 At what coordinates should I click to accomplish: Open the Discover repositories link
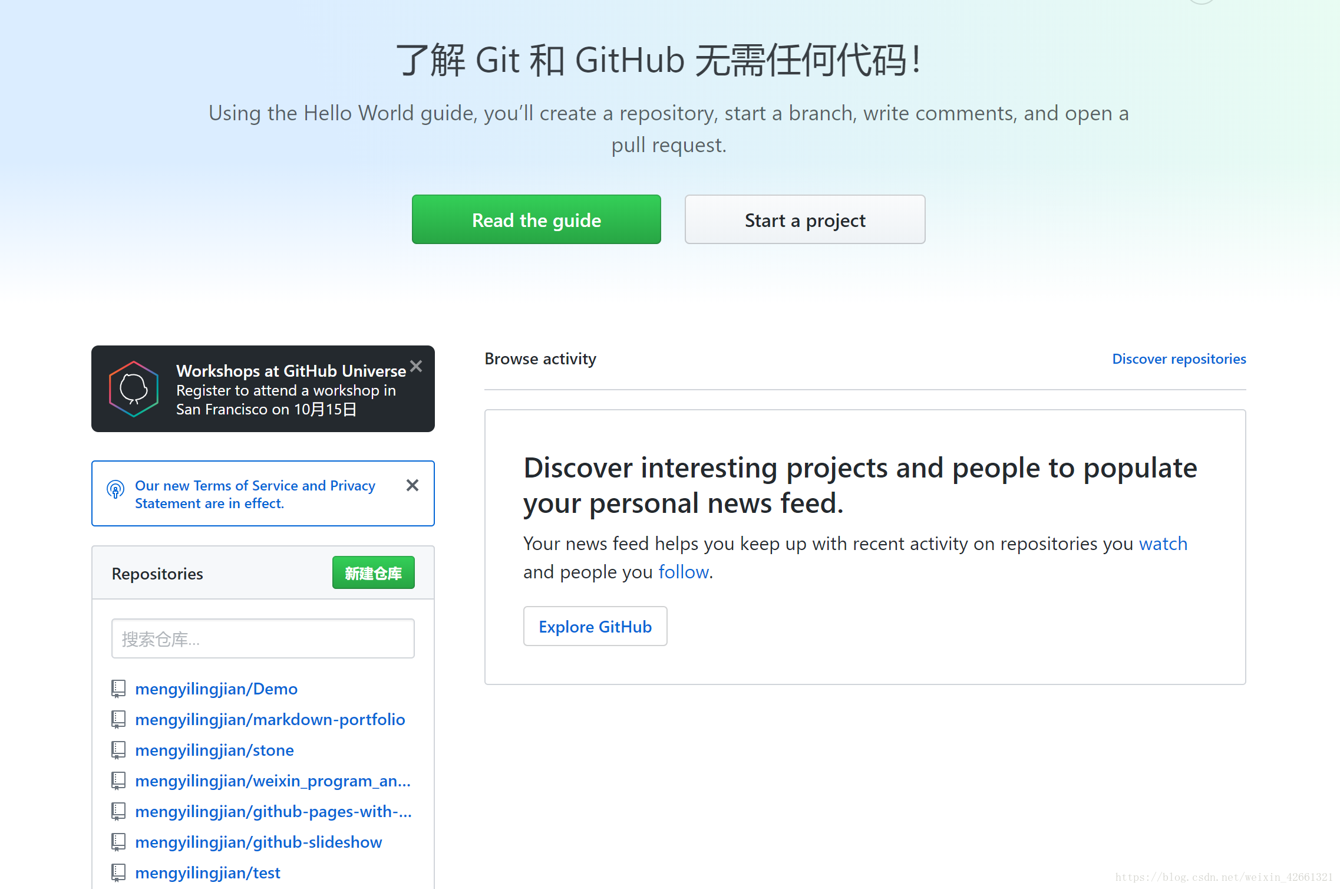point(1179,358)
